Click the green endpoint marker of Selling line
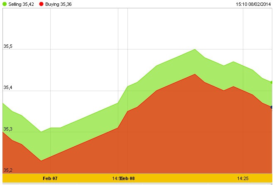Screen dimensions: 274x185 click(272, 82)
